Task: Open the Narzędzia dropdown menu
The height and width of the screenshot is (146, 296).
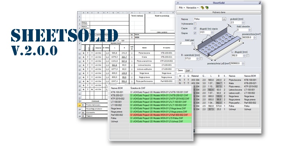Action: [192, 8]
